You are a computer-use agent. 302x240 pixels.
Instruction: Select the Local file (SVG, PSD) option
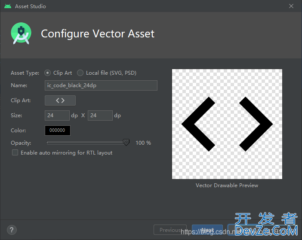(x=80, y=73)
